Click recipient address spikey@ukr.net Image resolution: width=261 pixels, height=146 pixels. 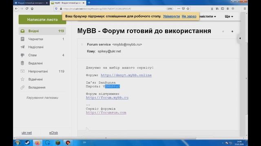(x=109, y=52)
